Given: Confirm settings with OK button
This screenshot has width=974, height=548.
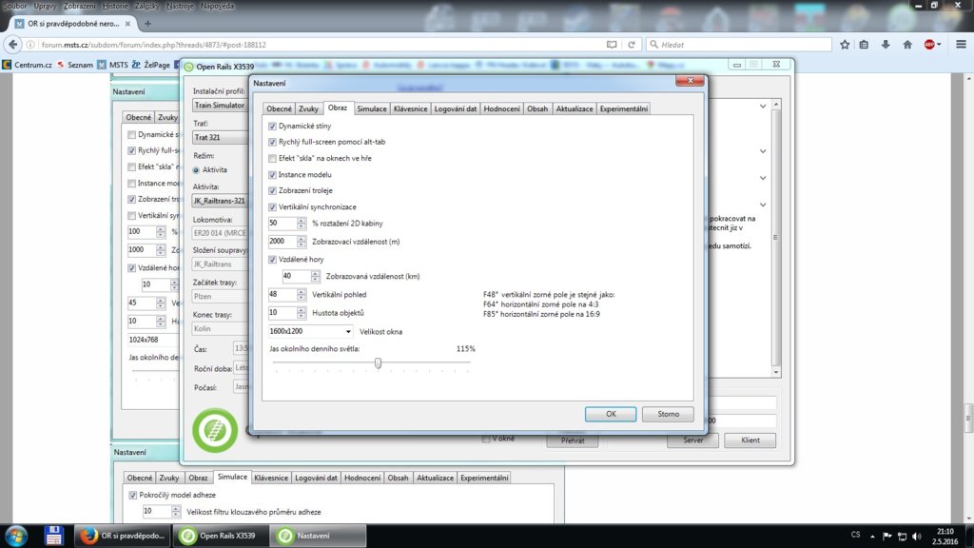Looking at the screenshot, I should click(611, 414).
